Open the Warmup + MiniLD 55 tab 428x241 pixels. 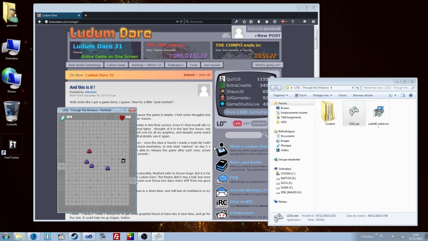coord(147,65)
